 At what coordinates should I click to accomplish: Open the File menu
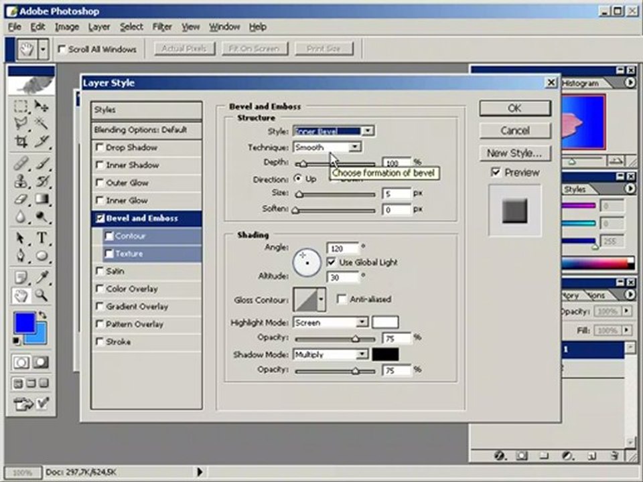[14, 27]
